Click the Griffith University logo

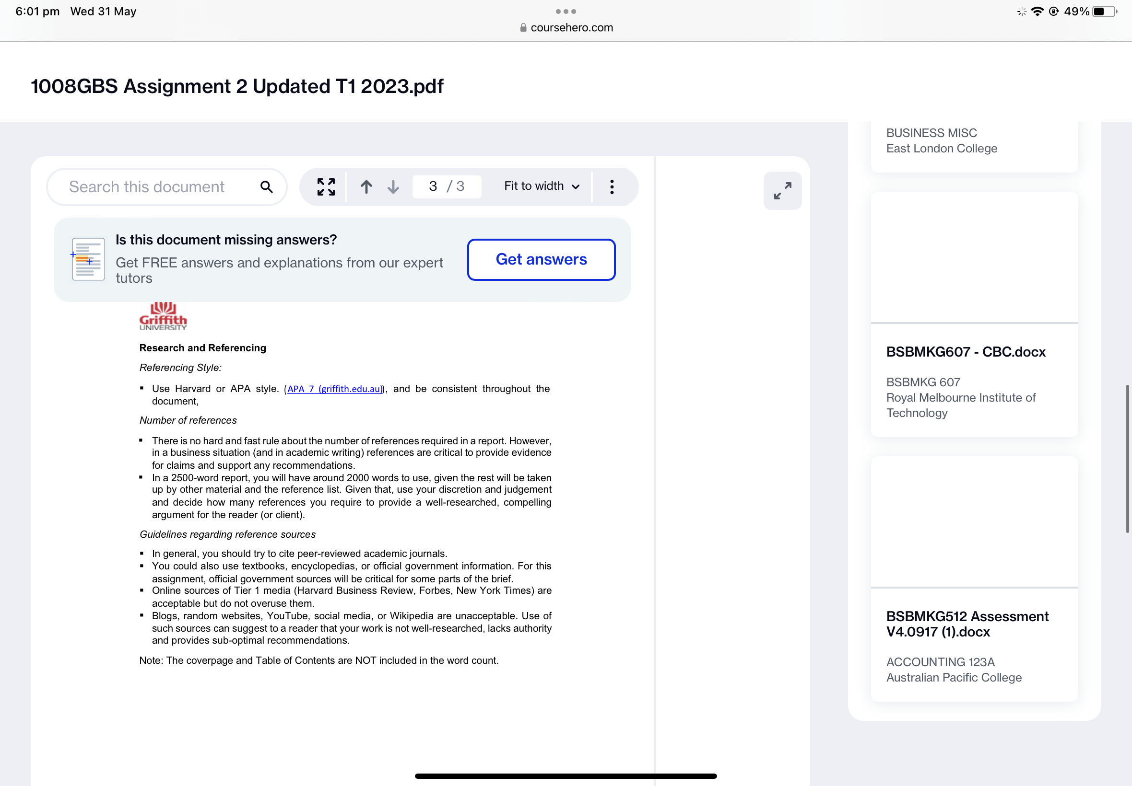[163, 316]
